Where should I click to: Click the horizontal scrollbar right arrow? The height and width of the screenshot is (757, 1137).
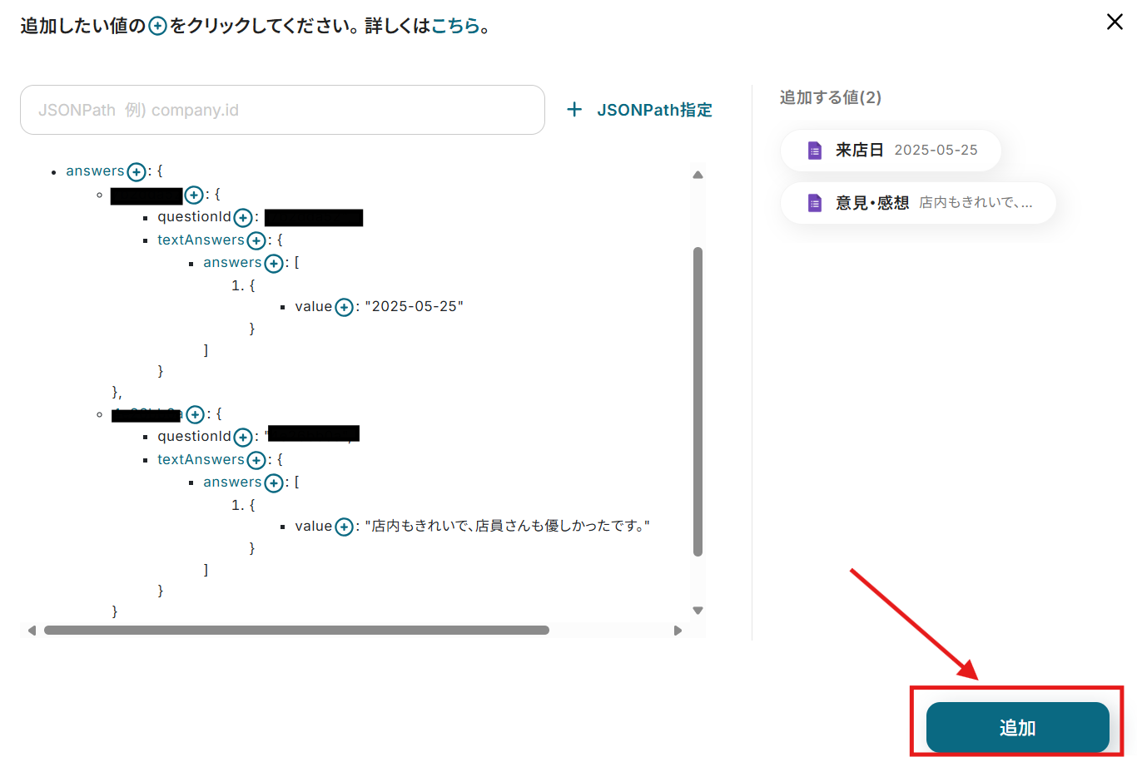[678, 631]
